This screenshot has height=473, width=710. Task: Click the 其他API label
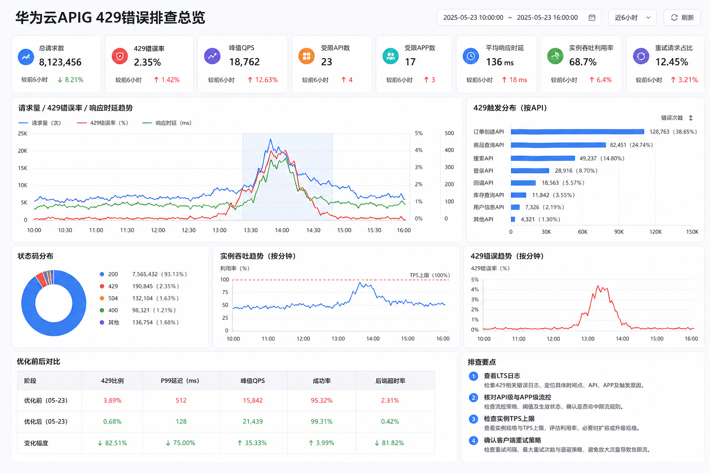[x=484, y=219]
